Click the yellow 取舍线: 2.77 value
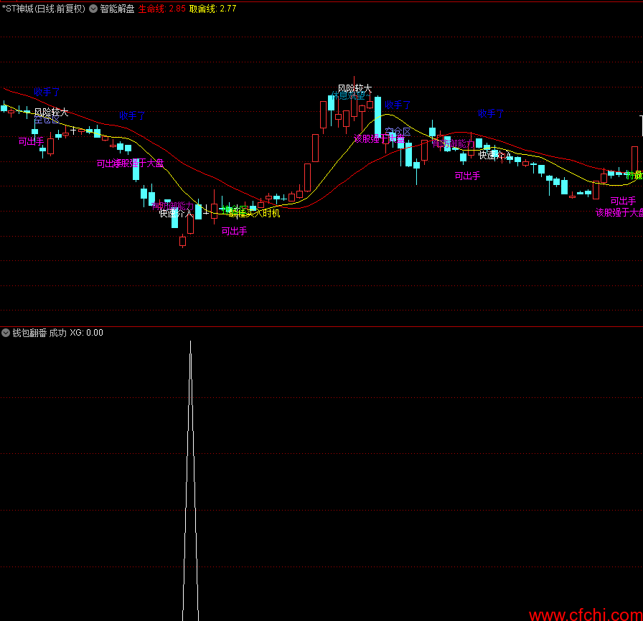The image size is (643, 621). [x=213, y=9]
